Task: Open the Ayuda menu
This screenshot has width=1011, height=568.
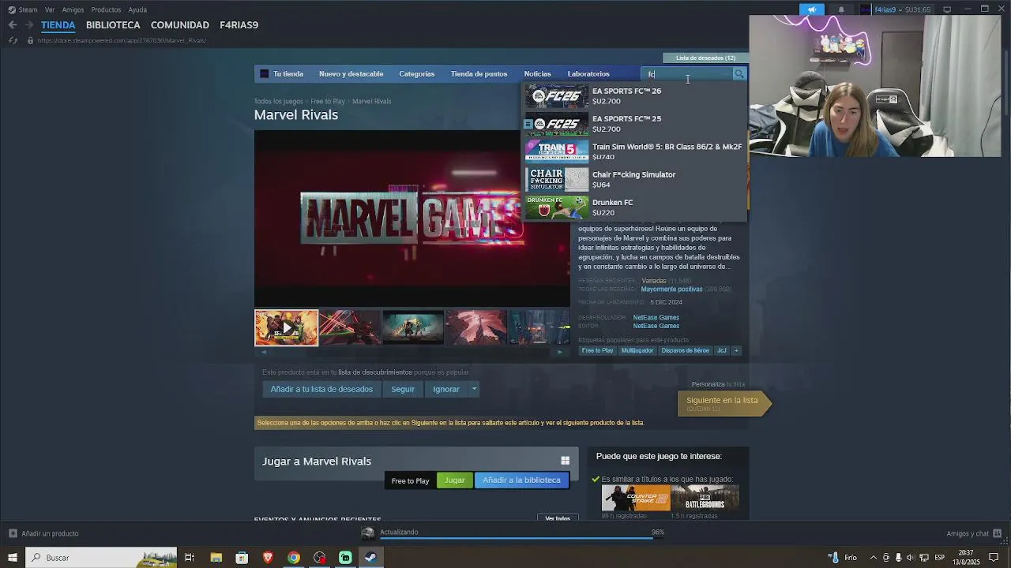Action: (x=137, y=9)
